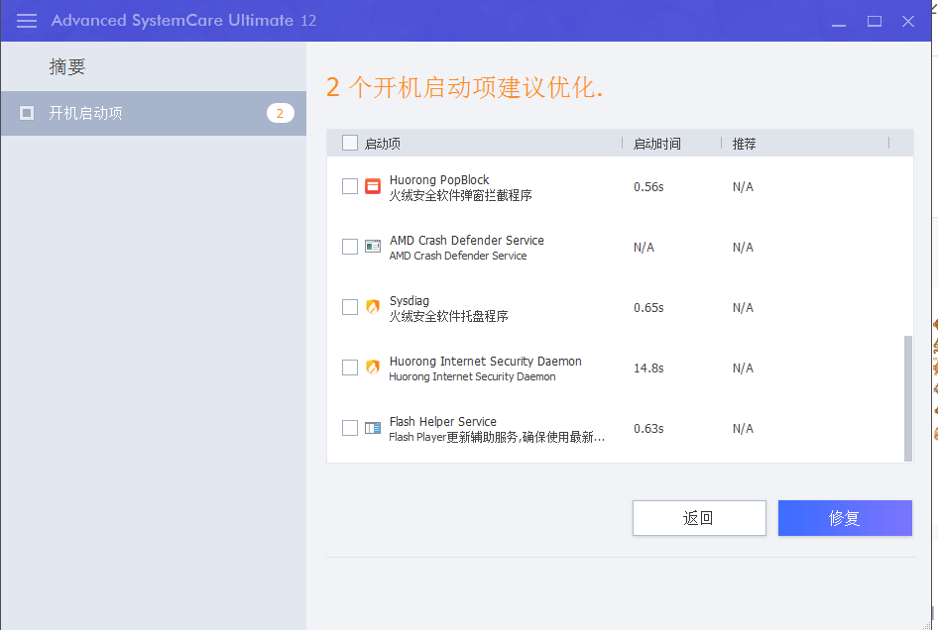Maximize the Advanced SystemCare window
The width and height of the screenshot is (938, 630).
point(875,21)
